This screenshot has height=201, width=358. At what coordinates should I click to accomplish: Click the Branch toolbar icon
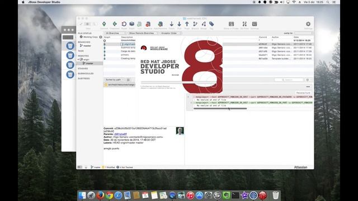pyautogui.click(x=195, y=24)
